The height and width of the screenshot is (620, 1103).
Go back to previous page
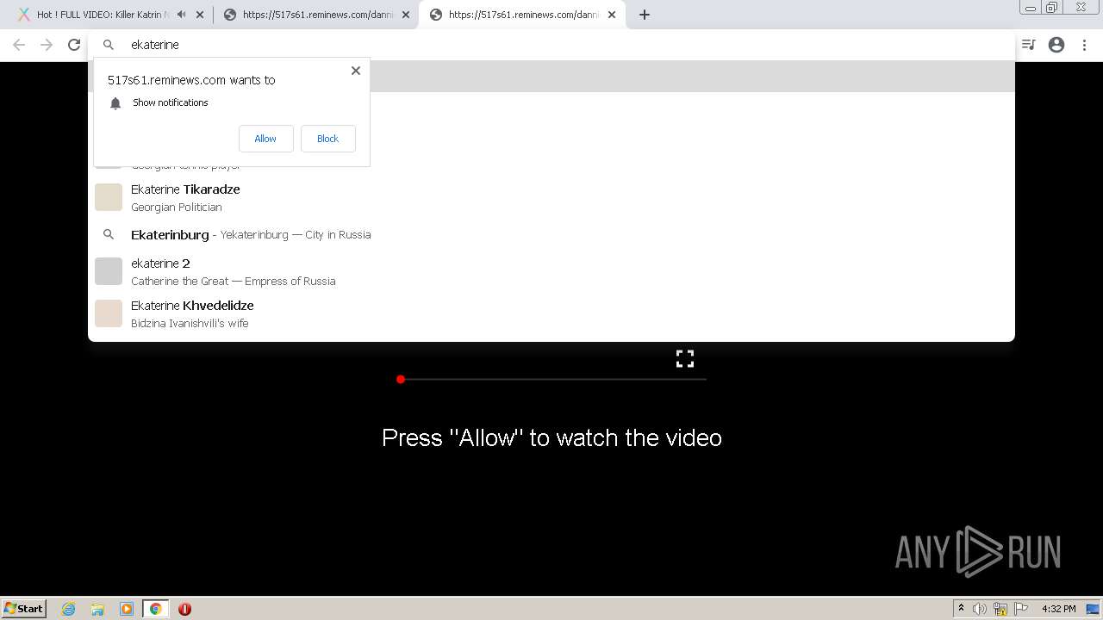click(19, 45)
